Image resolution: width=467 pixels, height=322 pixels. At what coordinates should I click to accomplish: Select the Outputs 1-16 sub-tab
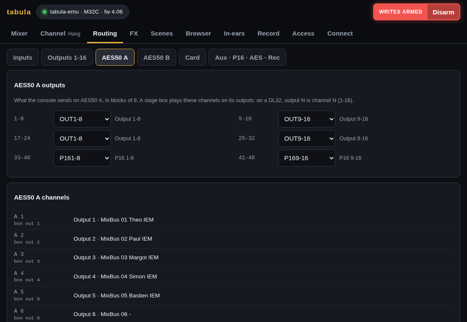[67, 57]
